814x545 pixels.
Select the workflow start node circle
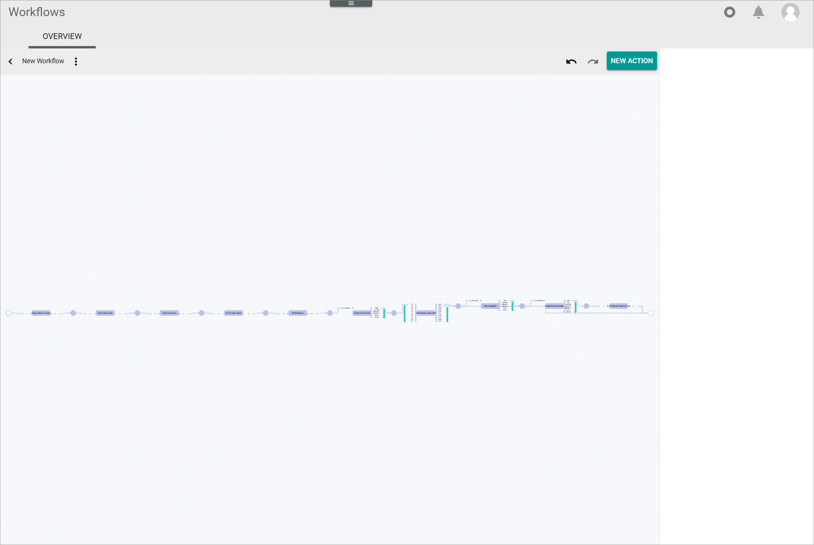(x=9, y=313)
